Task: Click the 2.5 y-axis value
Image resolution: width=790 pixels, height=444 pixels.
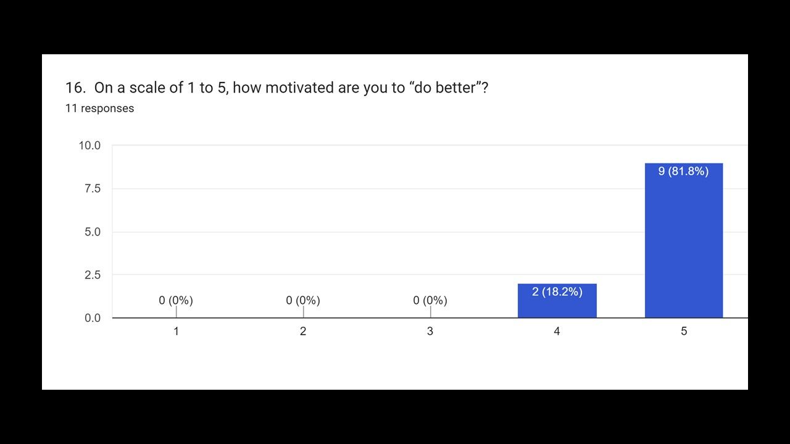Action: click(92, 275)
